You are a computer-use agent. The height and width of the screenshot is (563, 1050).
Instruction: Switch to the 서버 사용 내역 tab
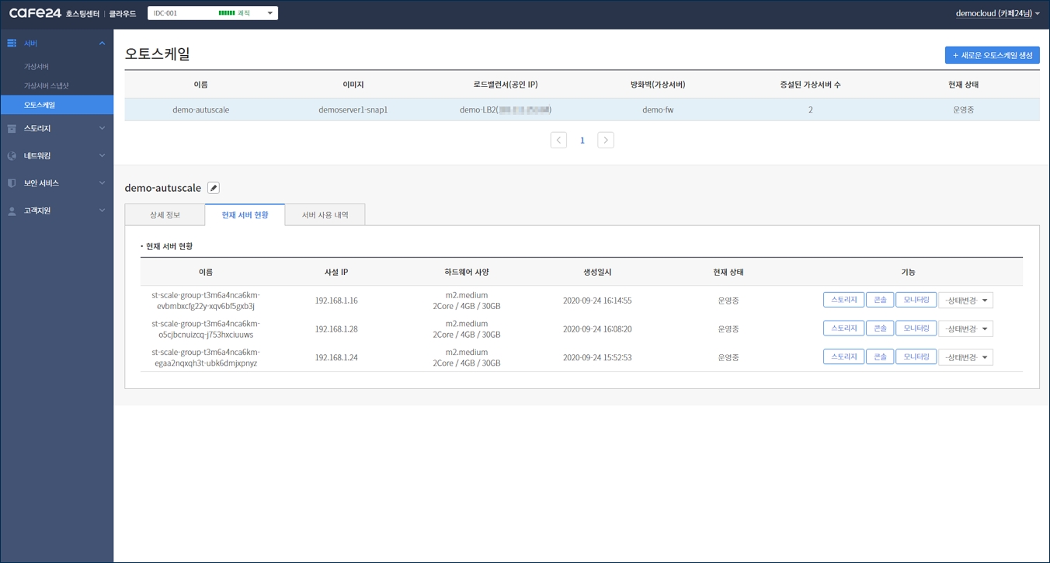click(x=325, y=215)
